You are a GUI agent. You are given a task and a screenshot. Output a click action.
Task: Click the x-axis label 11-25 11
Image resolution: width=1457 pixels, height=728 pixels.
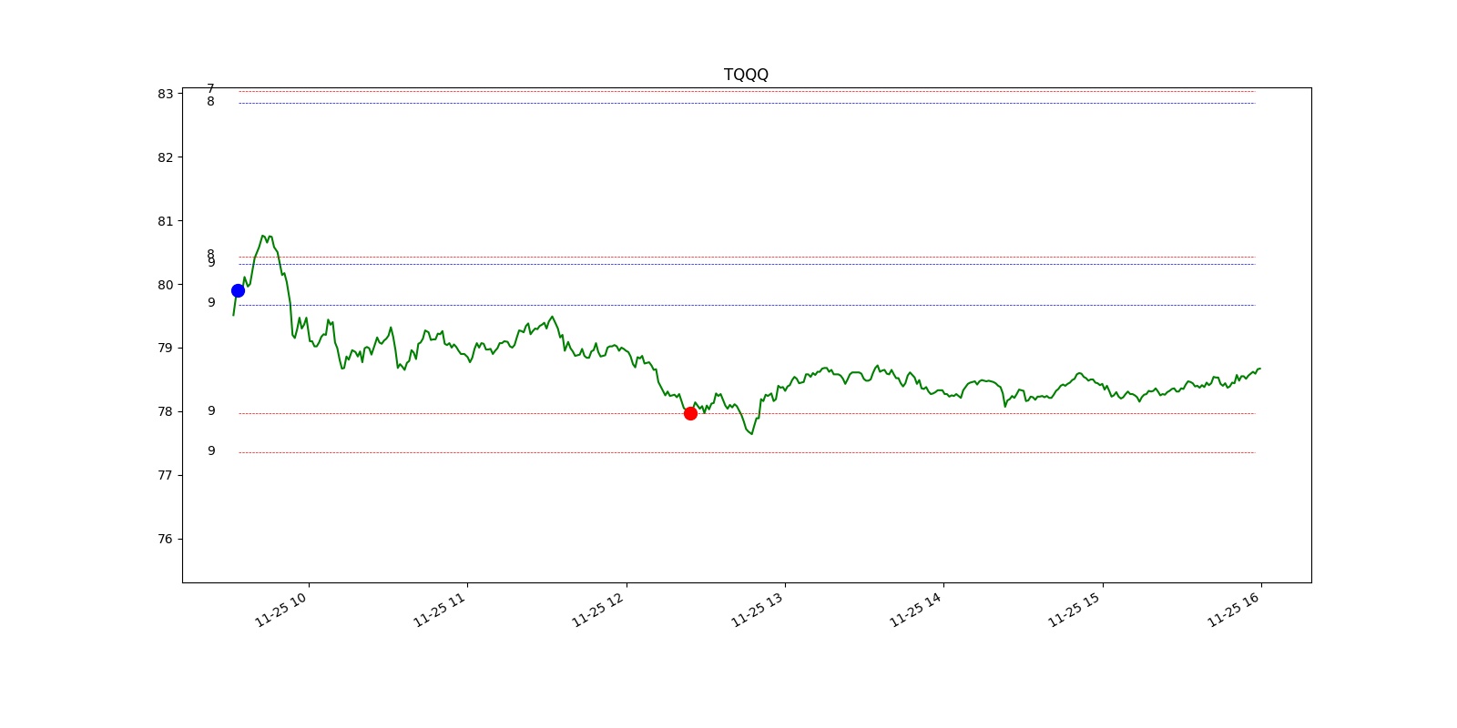click(x=440, y=608)
